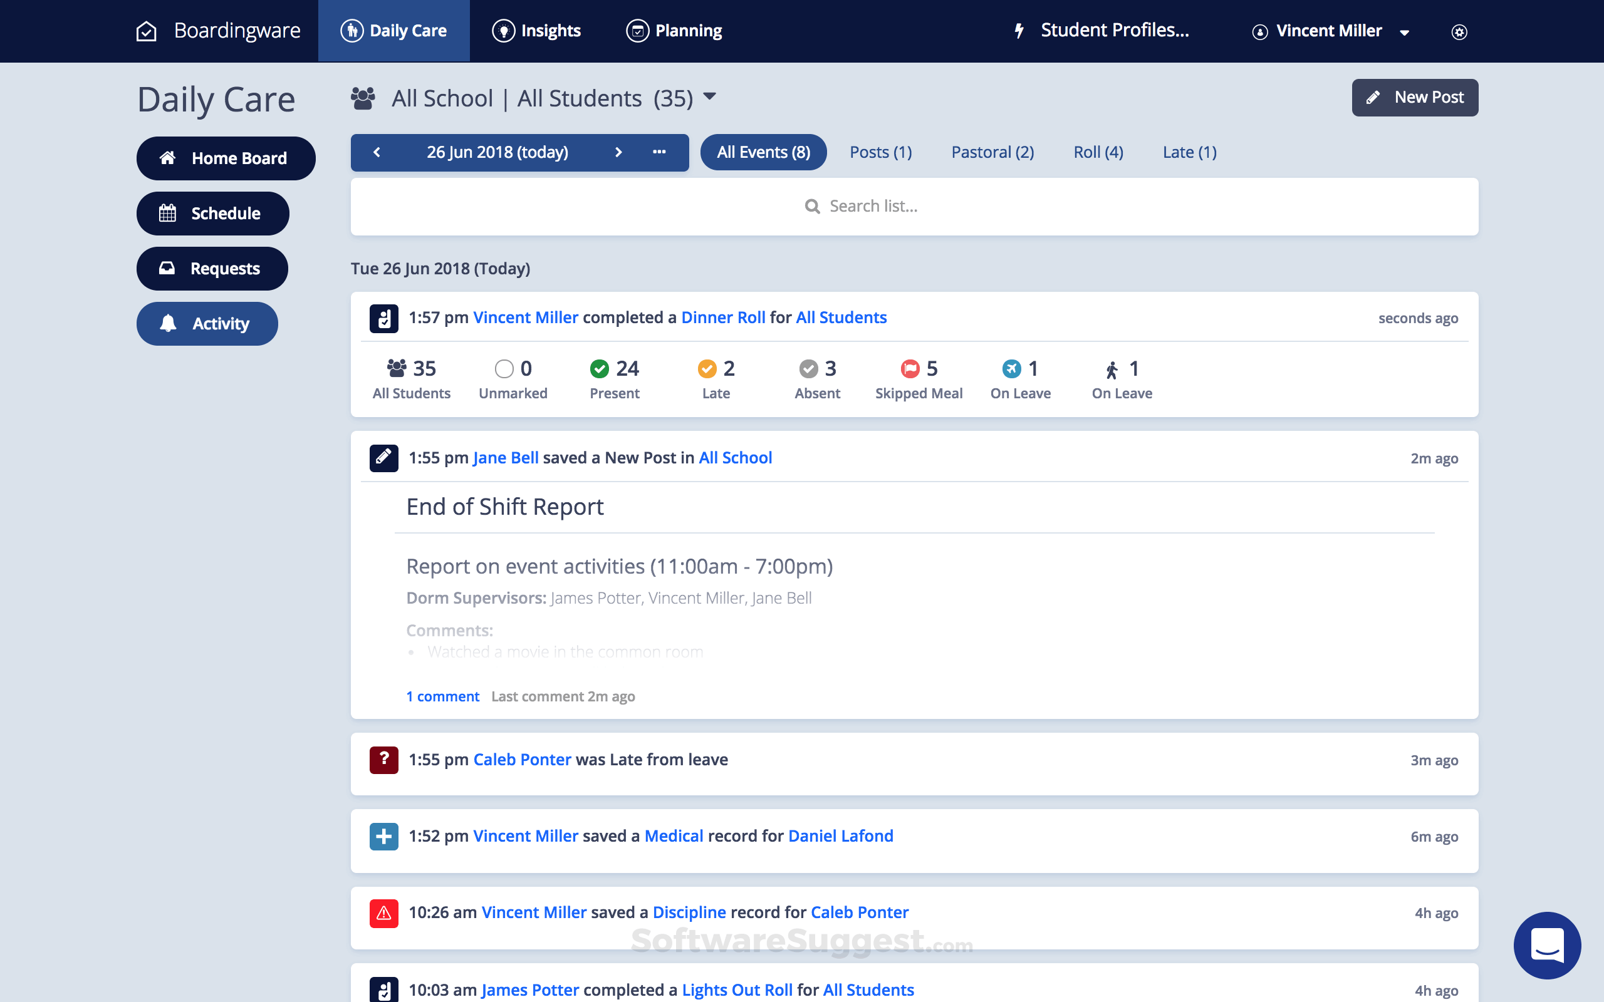Click the Dinner Roll clipboard icon
Viewport: 1604px width, 1002px height.
coord(383,318)
